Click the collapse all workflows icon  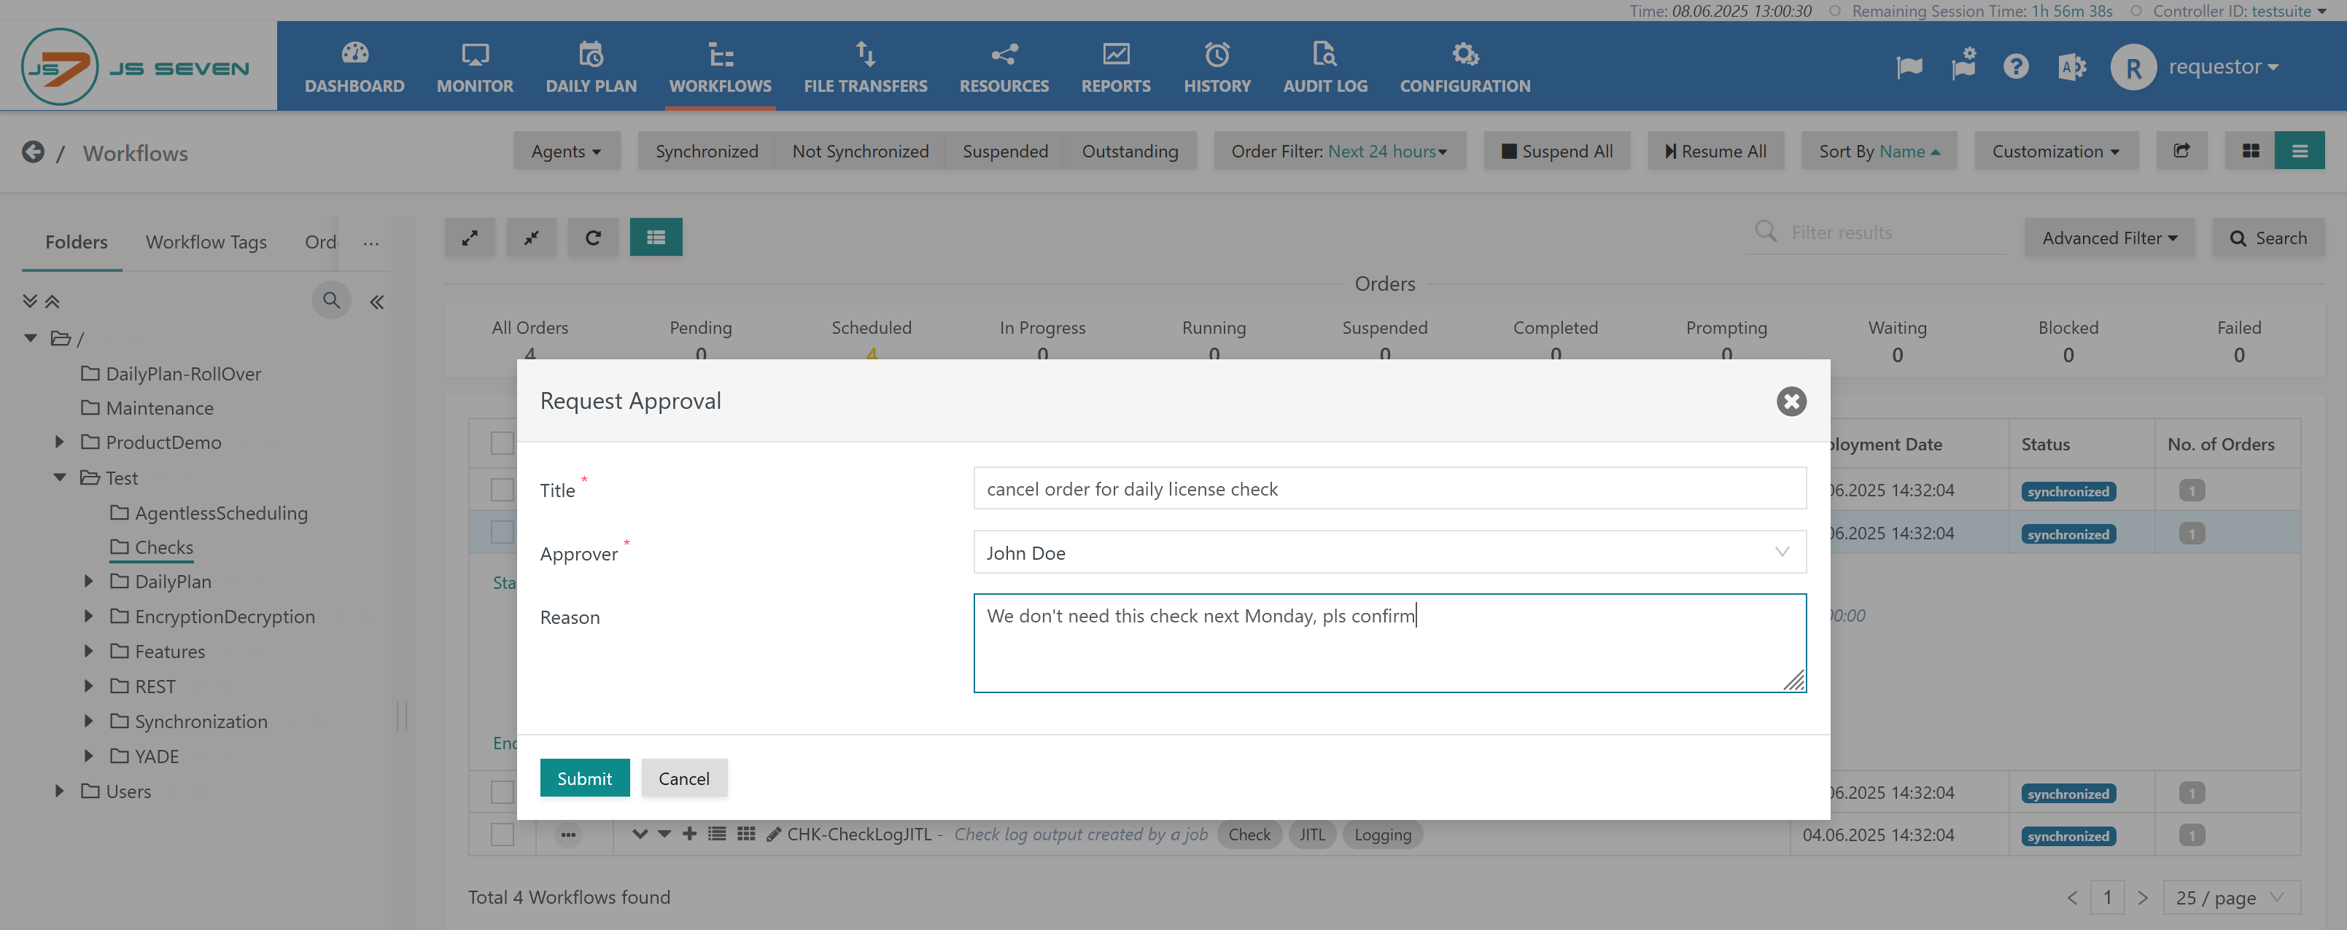click(531, 238)
